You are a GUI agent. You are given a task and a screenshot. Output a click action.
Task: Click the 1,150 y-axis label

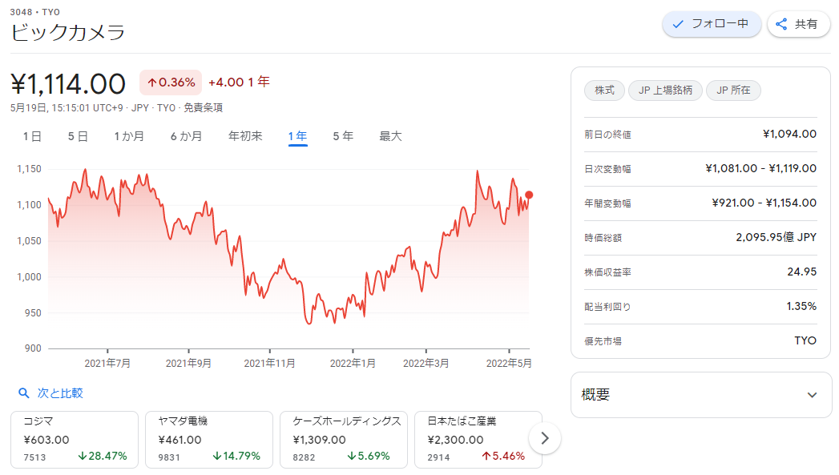coord(29,169)
